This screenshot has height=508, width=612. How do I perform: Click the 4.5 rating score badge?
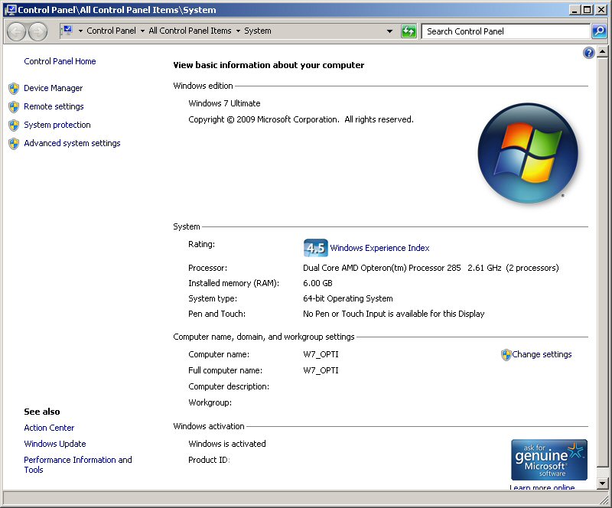(315, 248)
